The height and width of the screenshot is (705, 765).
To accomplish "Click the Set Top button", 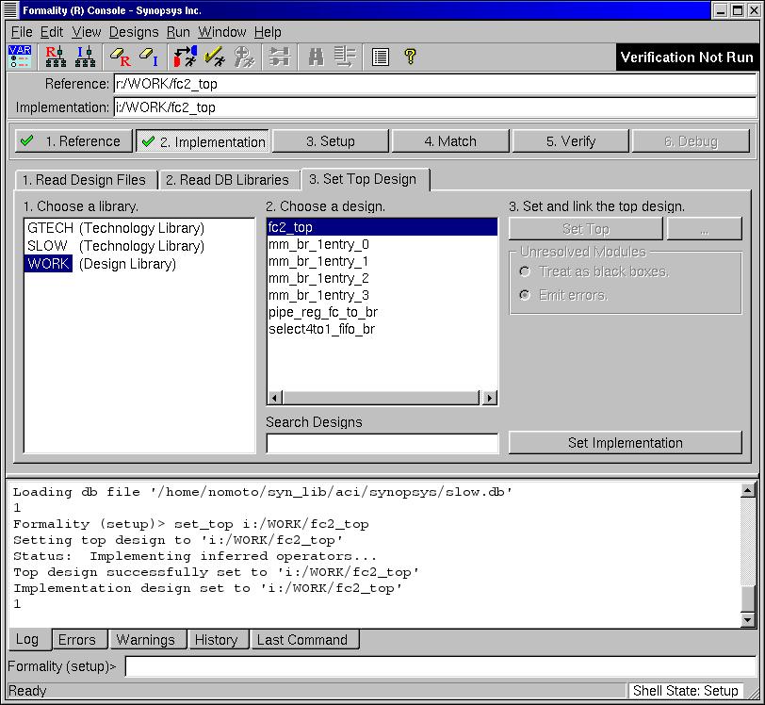I will pos(585,228).
